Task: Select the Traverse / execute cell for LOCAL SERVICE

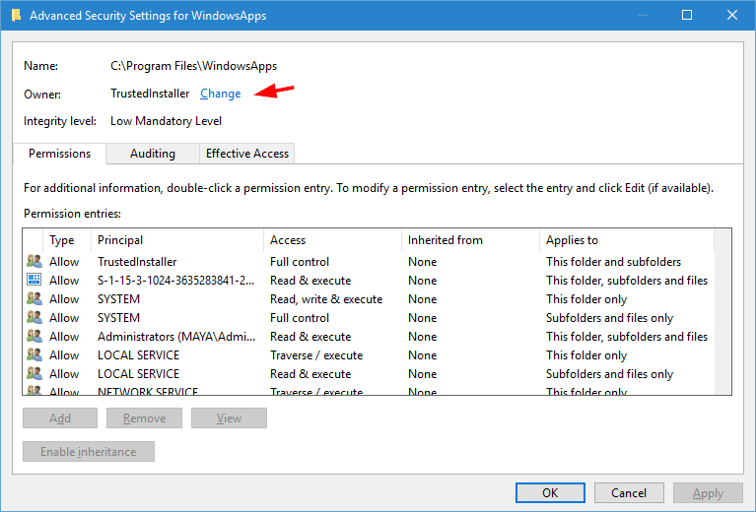Action: tap(316, 355)
